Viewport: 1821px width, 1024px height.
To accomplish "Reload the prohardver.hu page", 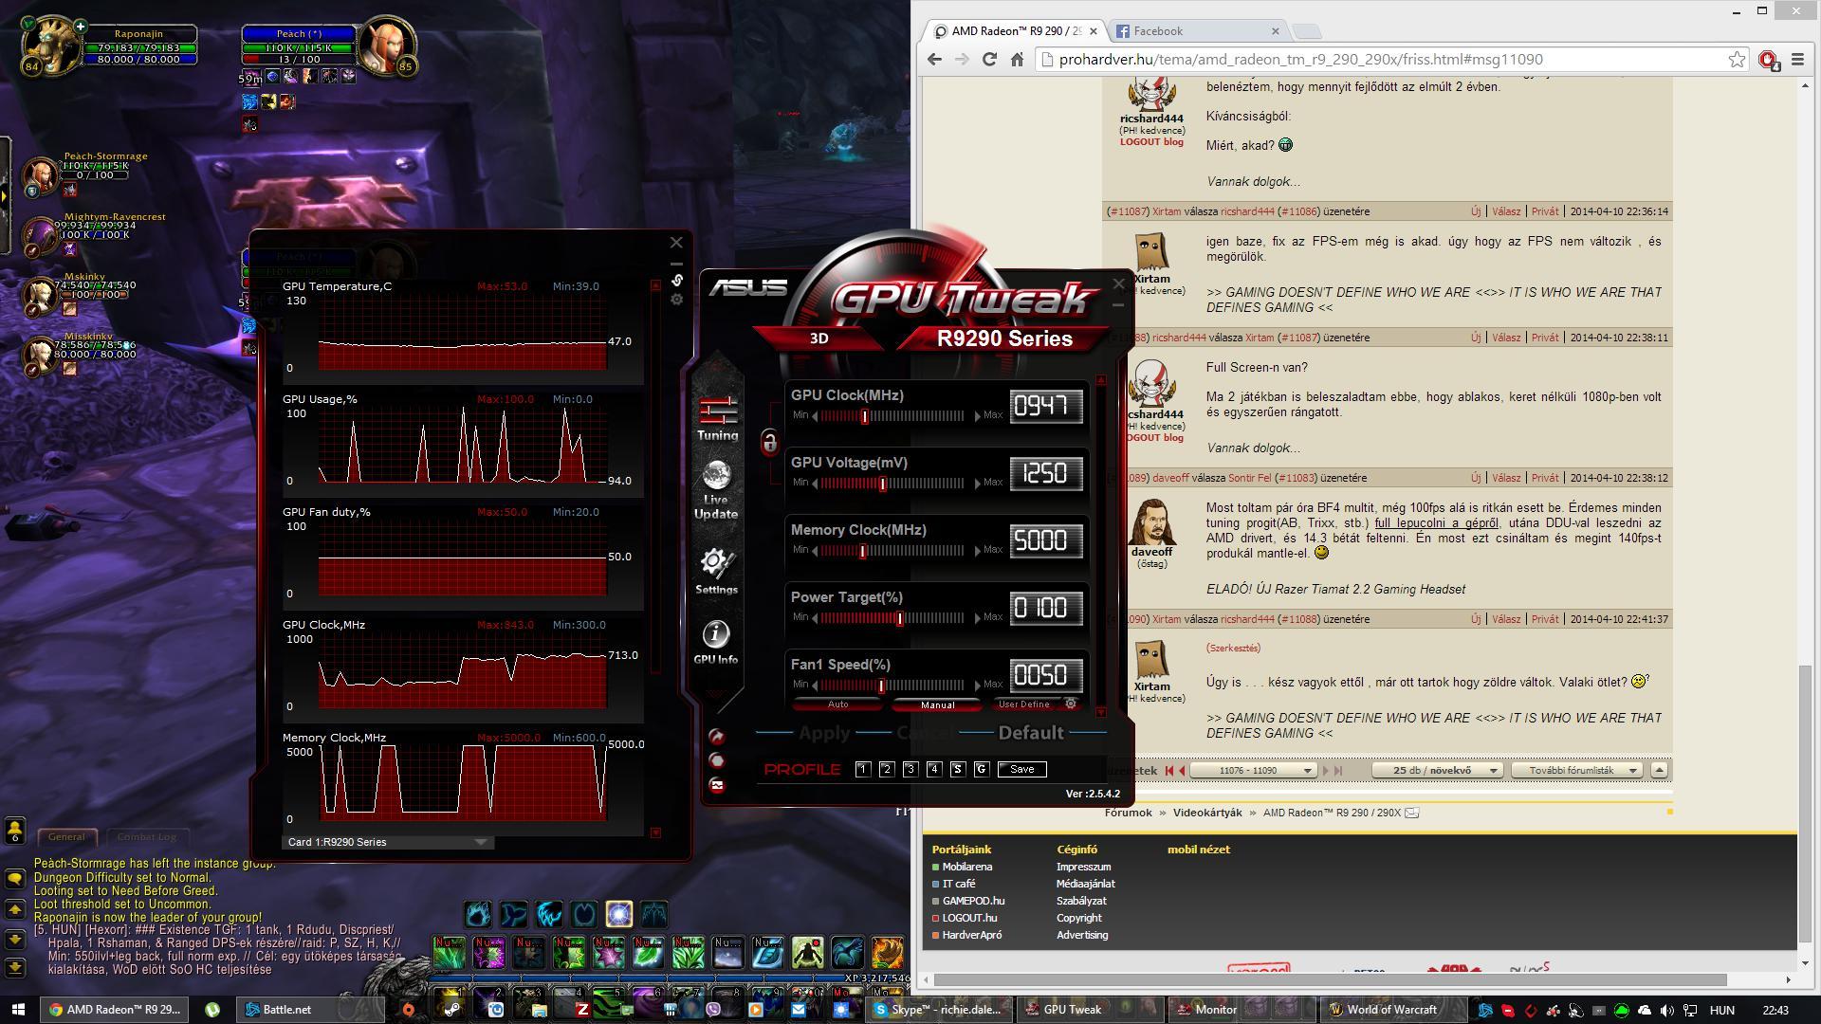I will point(989,59).
